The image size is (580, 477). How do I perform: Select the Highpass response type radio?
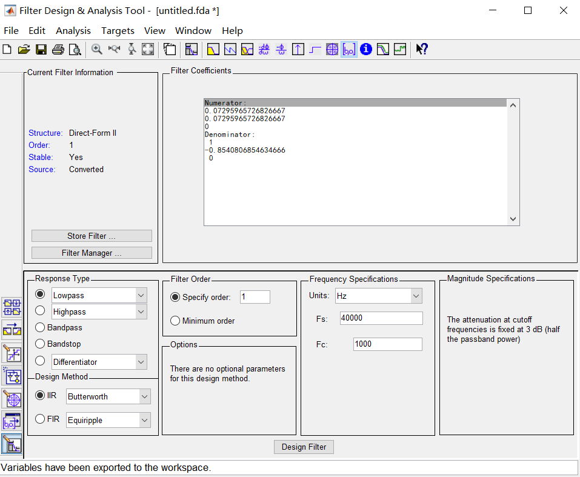coord(40,310)
